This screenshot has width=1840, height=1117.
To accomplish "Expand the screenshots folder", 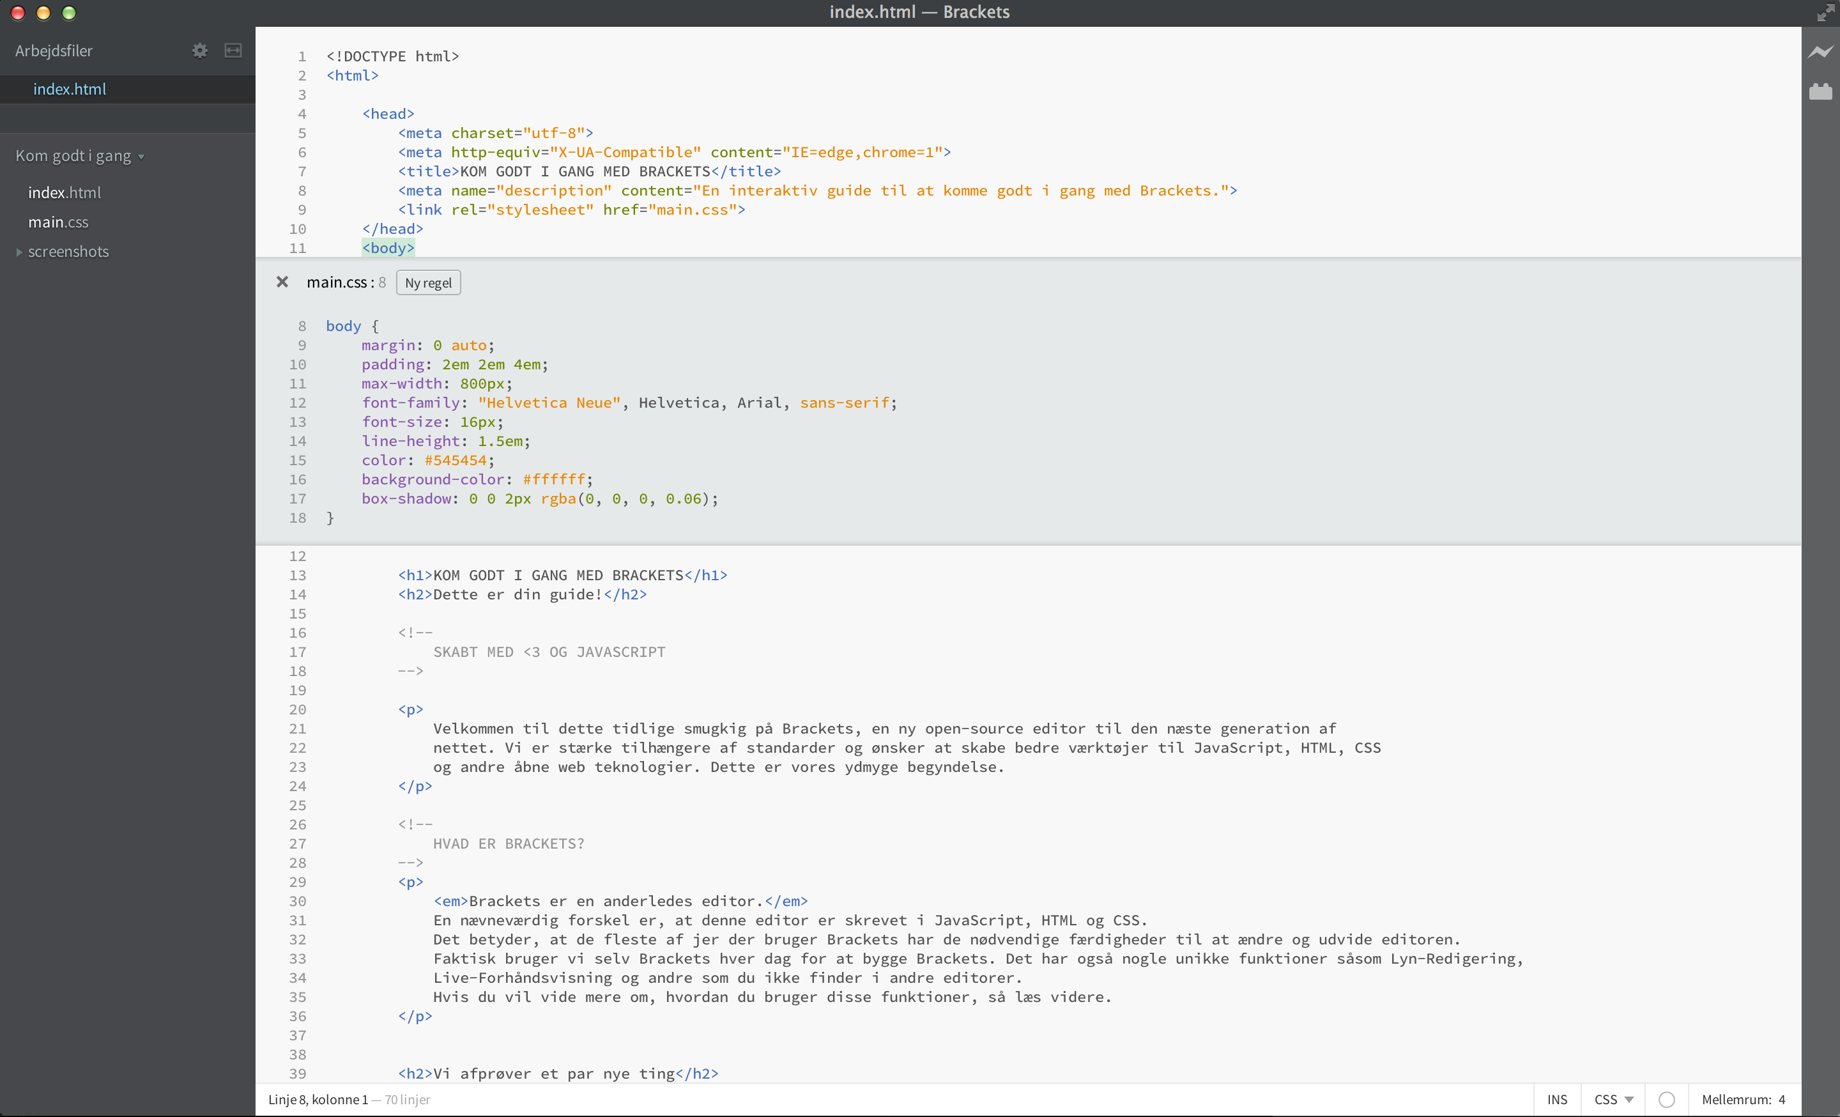I will click(67, 252).
